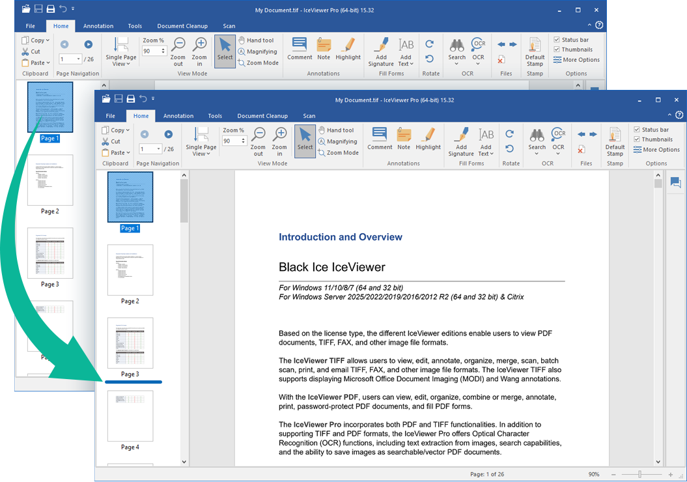The height and width of the screenshot is (482, 687).
Task: Go to next page in front window
Action: 168,134
